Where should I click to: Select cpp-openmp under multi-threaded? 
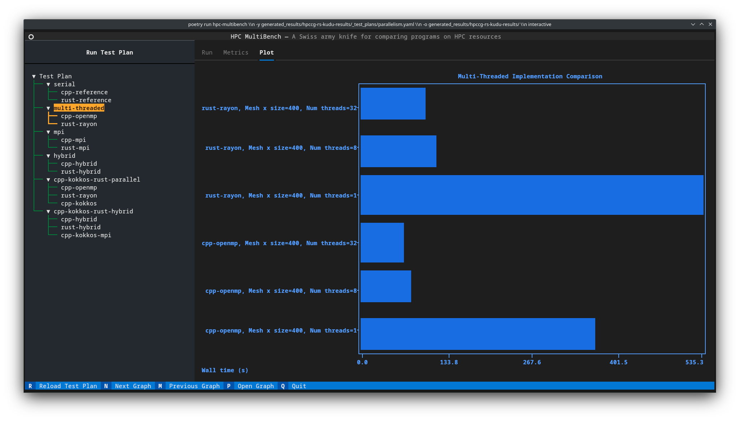click(79, 116)
